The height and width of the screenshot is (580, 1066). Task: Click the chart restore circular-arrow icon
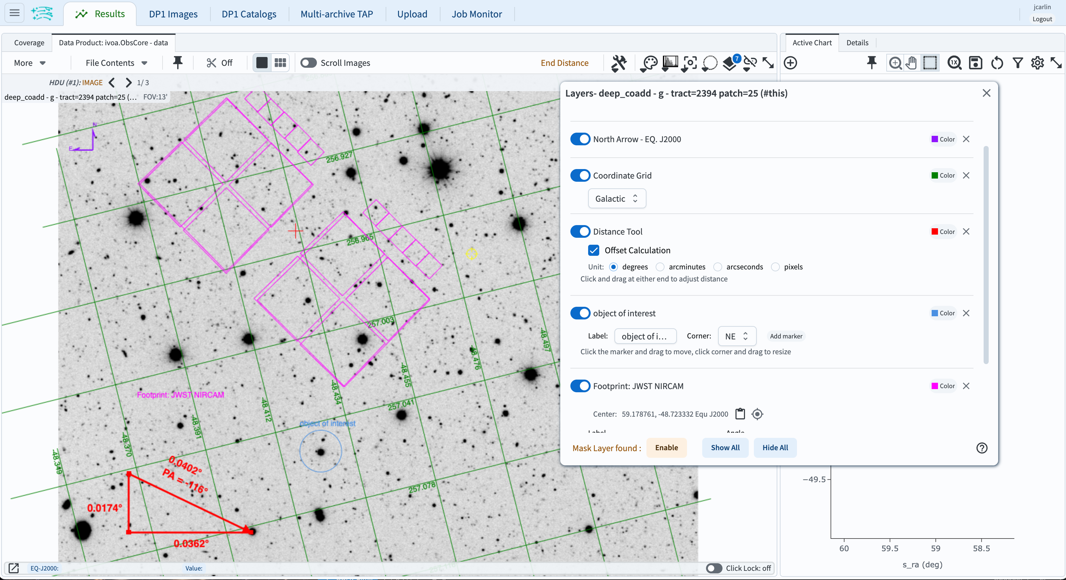click(x=997, y=63)
